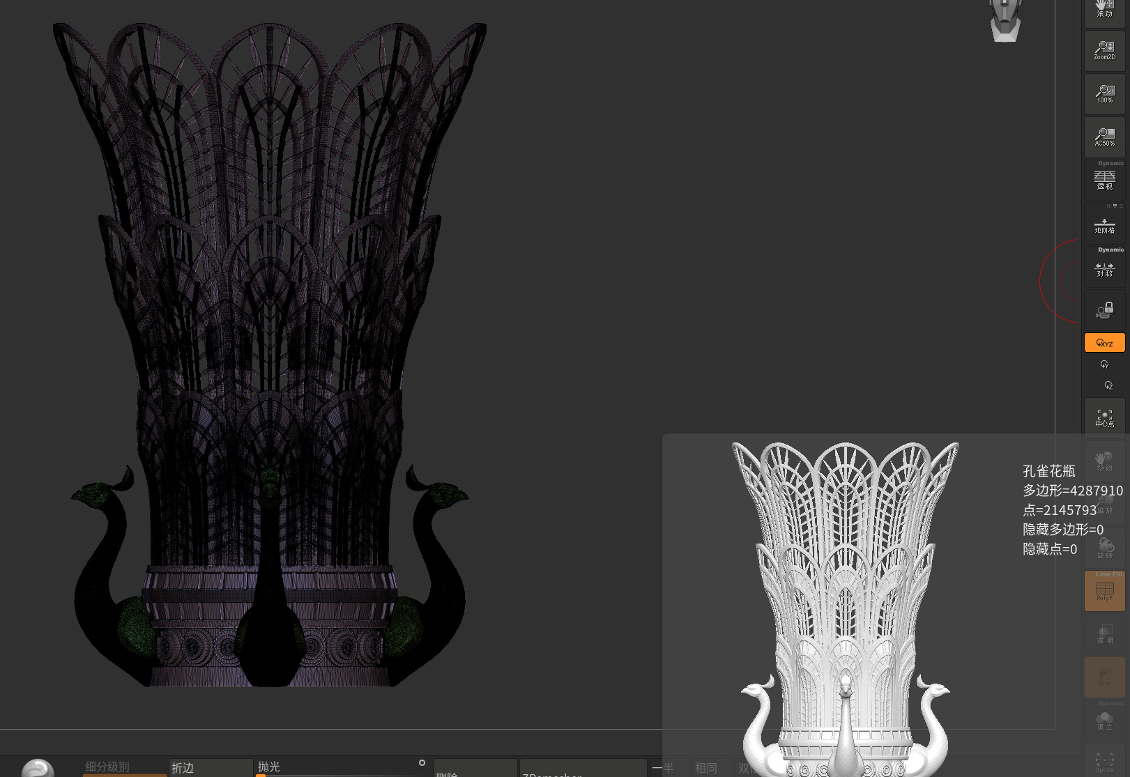Toggle ghost transparency button below 透明
Viewport: 1130px width, 777px height.
point(1105,677)
